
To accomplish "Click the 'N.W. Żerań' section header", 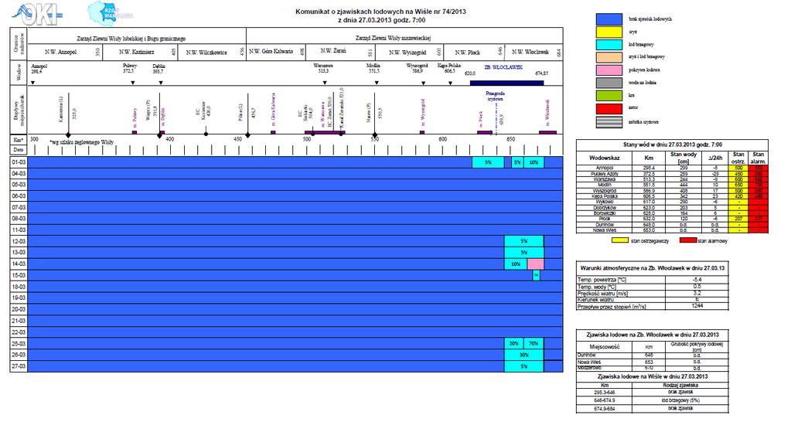I will (x=333, y=51).
